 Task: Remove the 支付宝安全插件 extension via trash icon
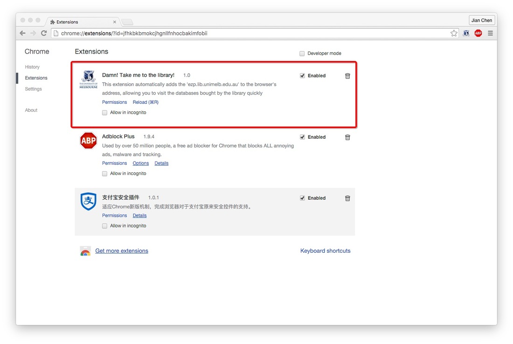pyautogui.click(x=347, y=198)
